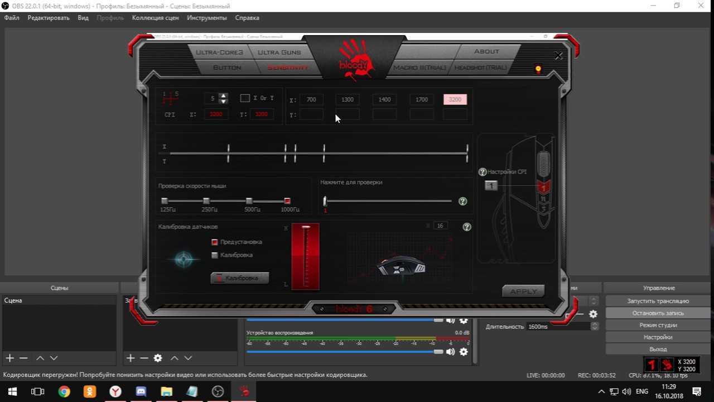
Task: Set report rate to 1000 Hz
Action: coord(287,201)
